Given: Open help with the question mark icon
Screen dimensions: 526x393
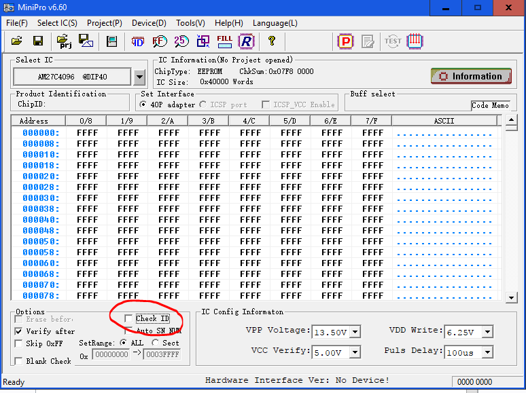Looking at the screenshot, I should [272, 41].
